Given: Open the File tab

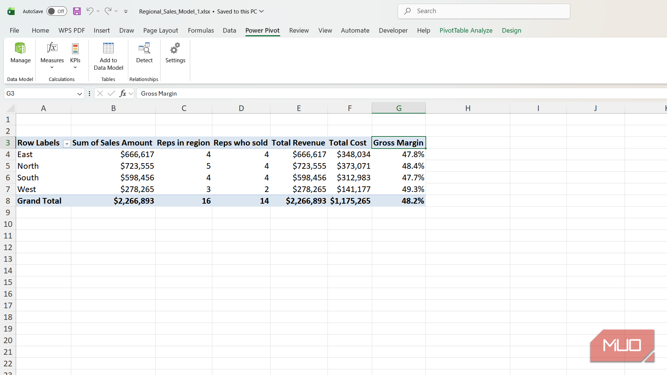Looking at the screenshot, I should (14, 30).
